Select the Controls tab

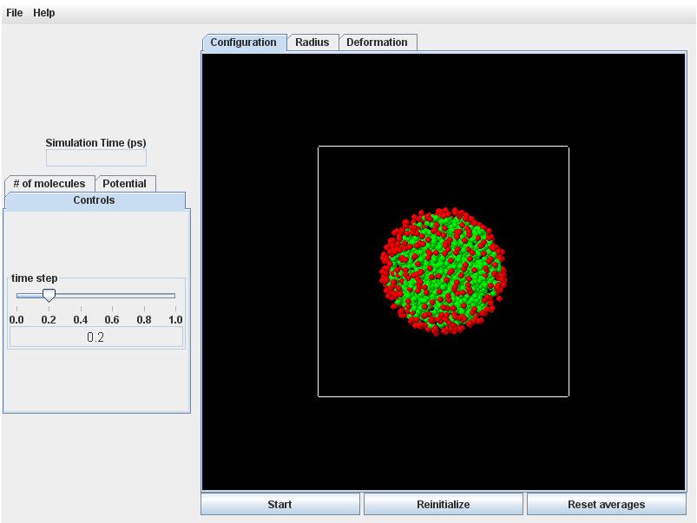coord(94,200)
